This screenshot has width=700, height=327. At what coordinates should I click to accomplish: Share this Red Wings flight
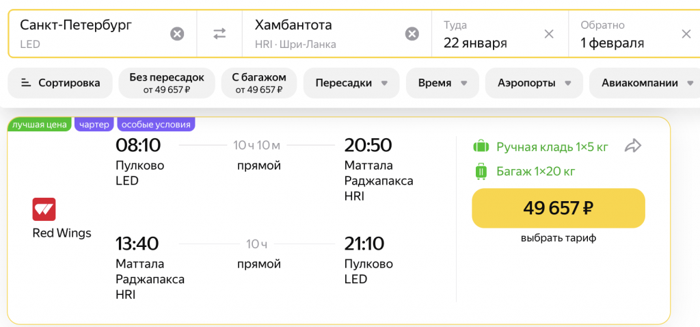click(634, 146)
